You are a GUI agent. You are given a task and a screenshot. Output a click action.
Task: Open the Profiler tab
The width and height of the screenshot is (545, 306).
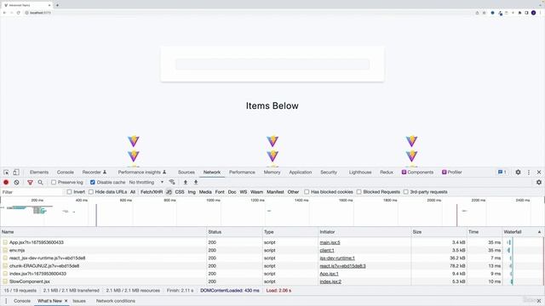tap(452, 172)
